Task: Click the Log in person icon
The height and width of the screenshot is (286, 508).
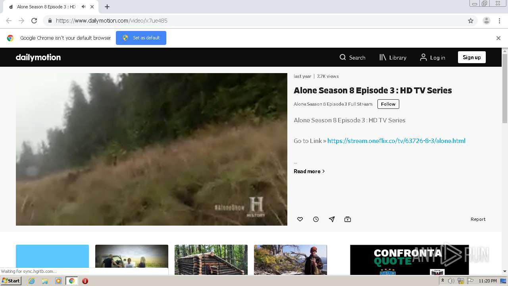Action: point(423,57)
